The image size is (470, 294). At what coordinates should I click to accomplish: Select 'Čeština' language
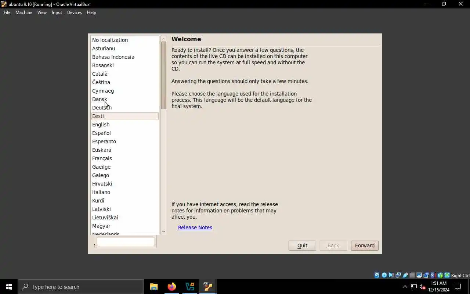tap(125, 82)
